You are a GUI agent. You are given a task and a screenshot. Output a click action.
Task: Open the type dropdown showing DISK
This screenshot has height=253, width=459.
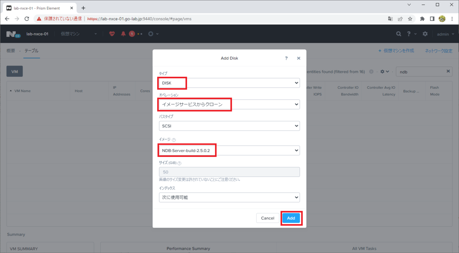[229, 83]
